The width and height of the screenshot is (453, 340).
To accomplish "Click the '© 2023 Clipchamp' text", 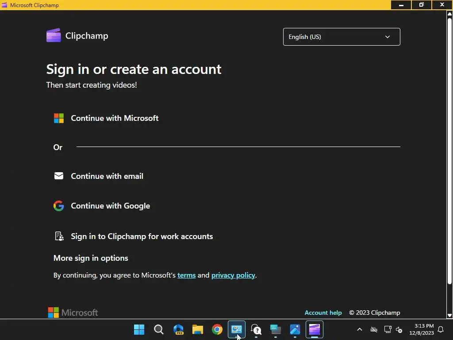I will coord(374,313).
